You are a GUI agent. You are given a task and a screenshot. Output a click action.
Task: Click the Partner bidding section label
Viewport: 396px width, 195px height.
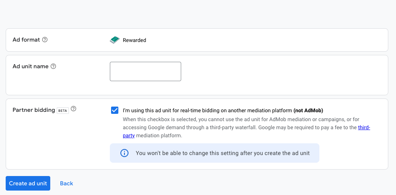[x=34, y=110]
